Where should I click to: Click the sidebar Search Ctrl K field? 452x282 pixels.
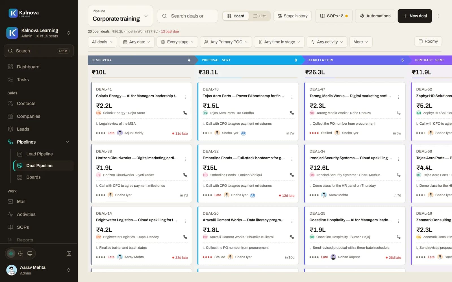pyautogui.click(x=39, y=51)
